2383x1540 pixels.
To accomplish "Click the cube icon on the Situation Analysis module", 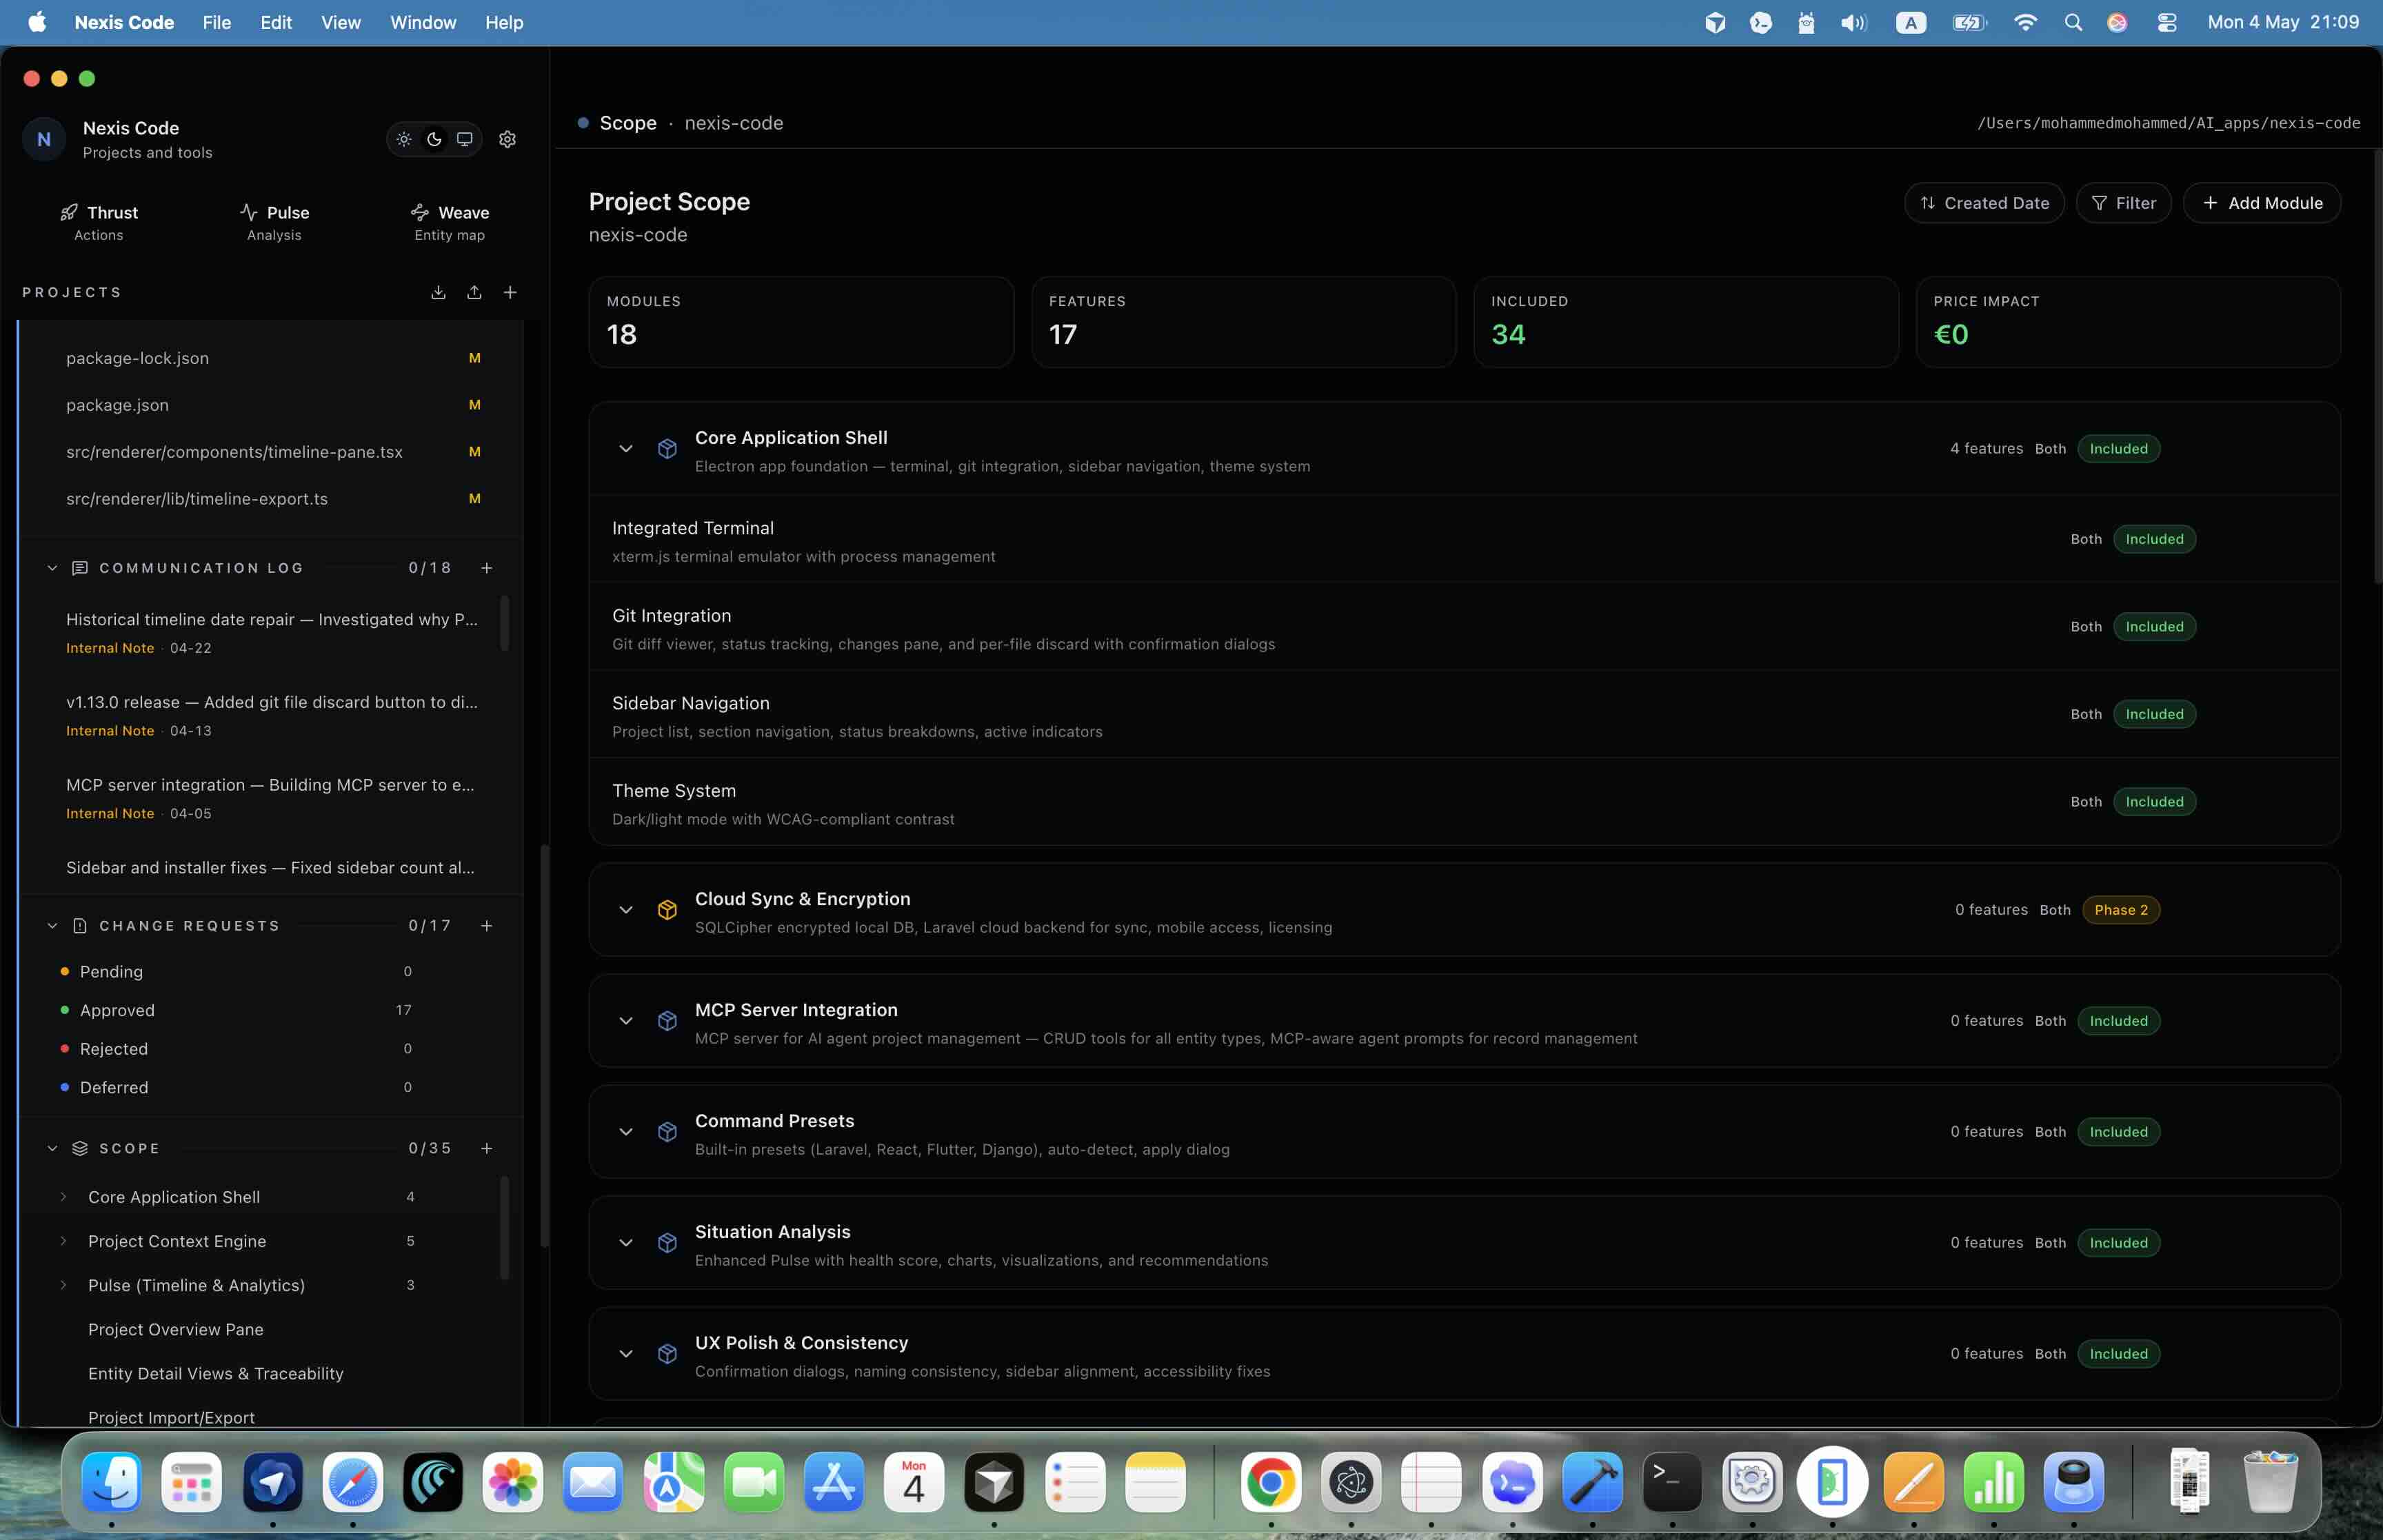I will pyautogui.click(x=667, y=1243).
